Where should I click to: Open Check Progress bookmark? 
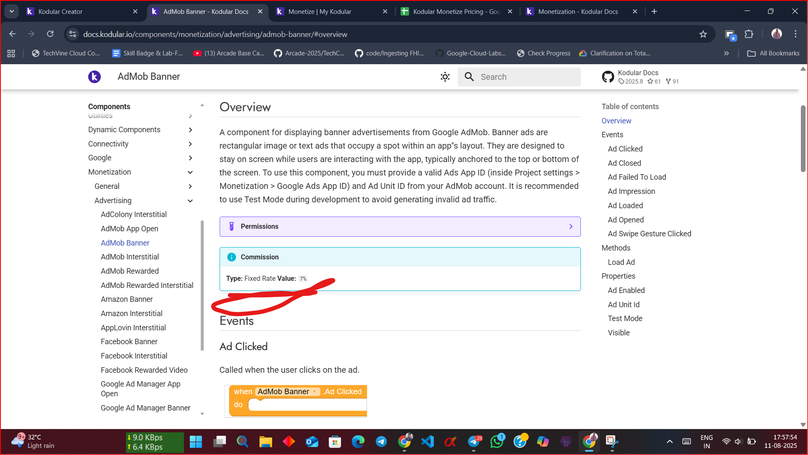point(543,53)
